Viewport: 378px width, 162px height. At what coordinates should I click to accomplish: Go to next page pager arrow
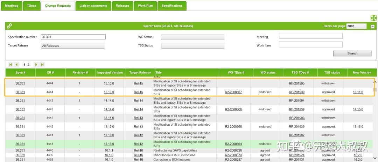36,64
